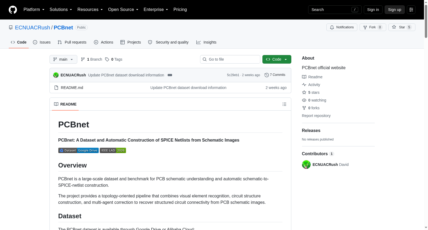Click the Readme book icon in About

(304, 77)
